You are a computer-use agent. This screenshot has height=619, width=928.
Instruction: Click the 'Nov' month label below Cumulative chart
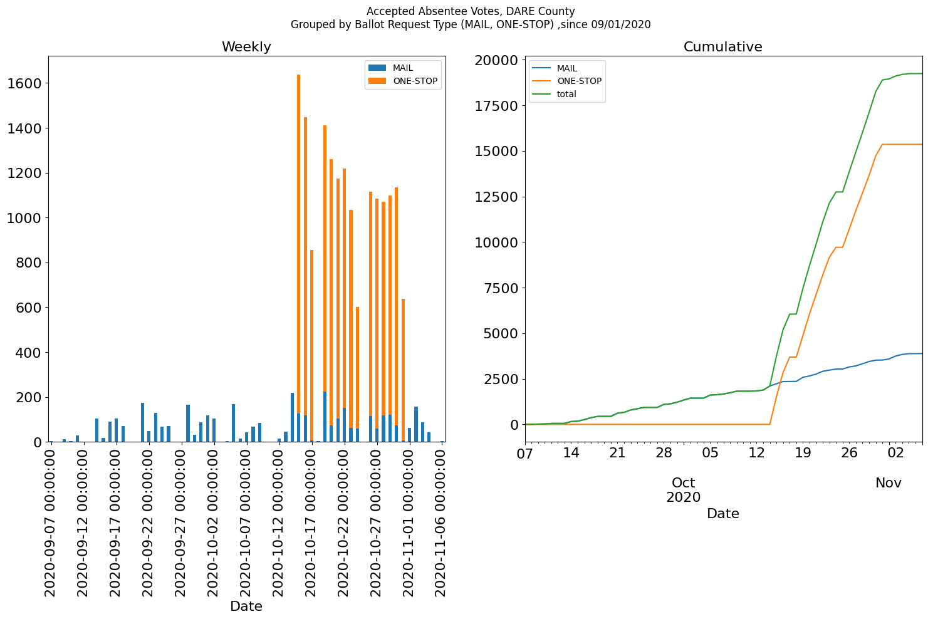tap(889, 483)
